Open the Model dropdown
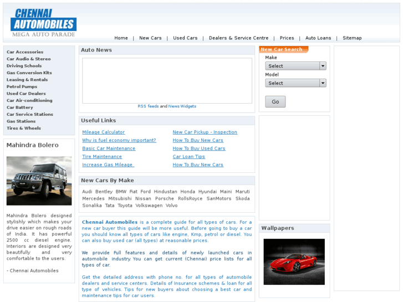This screenshot has height=302, width=403. (x=295, y=83)
